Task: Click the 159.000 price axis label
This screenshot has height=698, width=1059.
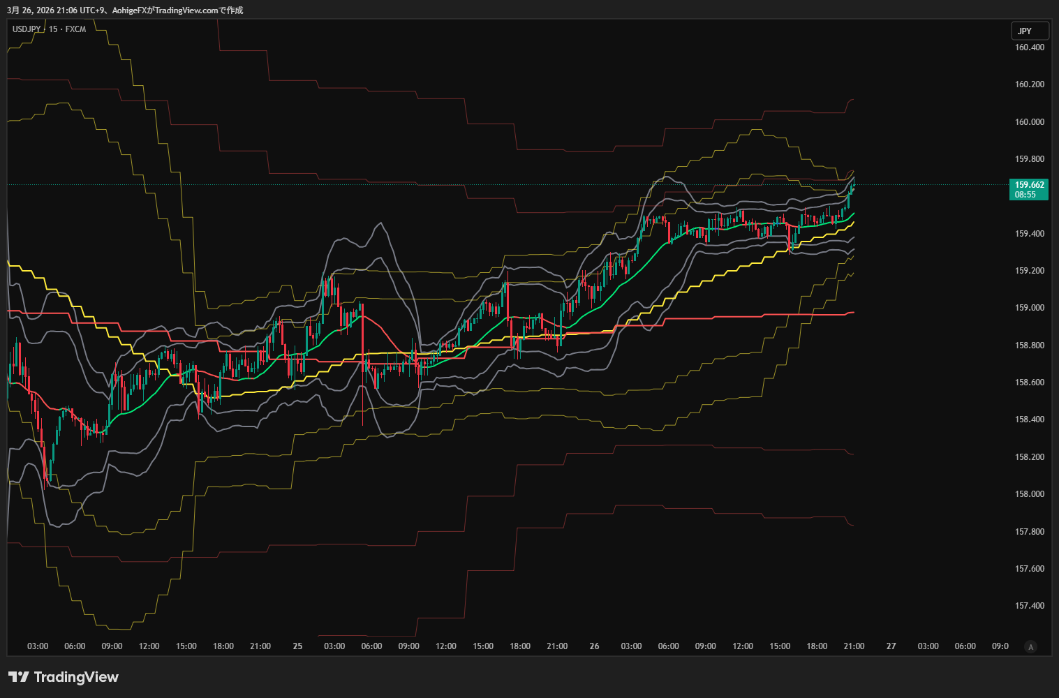Action: 1029,308
